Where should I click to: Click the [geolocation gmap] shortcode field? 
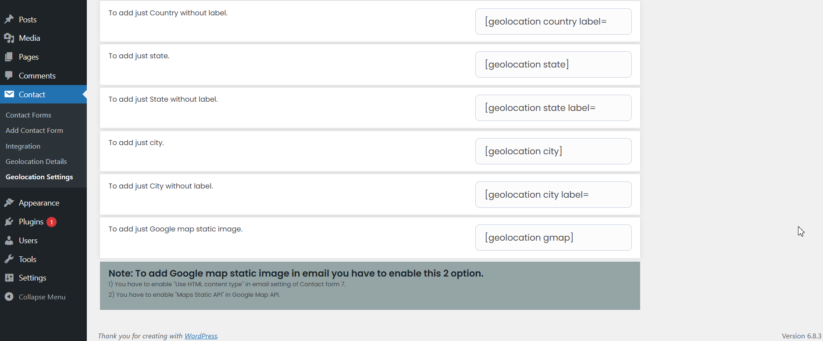553,237
